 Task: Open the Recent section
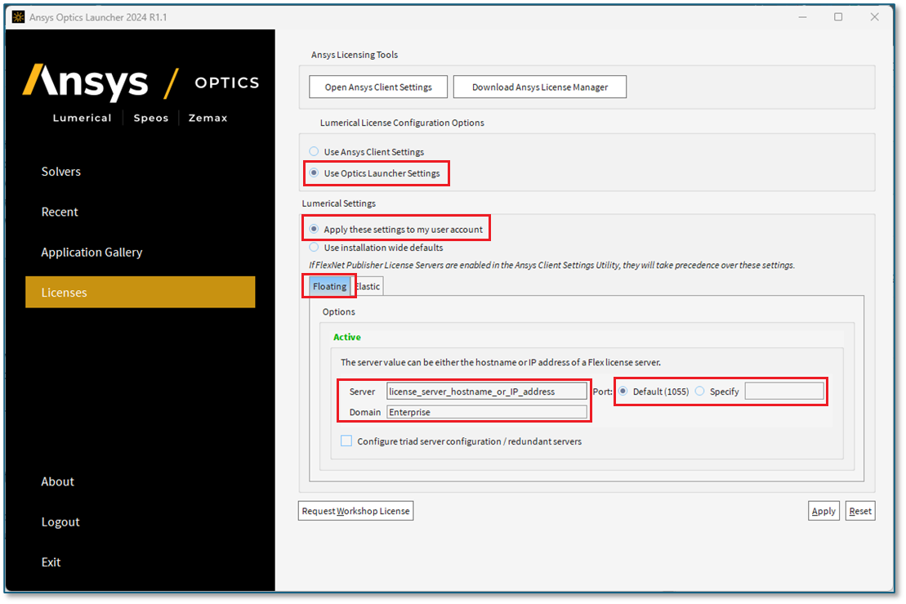pyautogui.click(x=60, y=212)
